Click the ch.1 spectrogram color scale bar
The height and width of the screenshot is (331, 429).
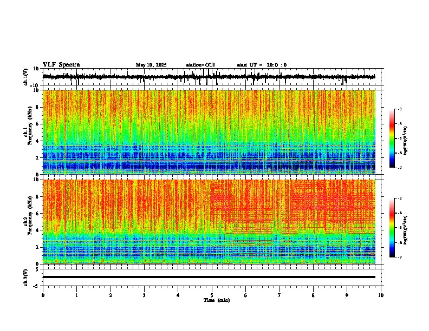392,138
